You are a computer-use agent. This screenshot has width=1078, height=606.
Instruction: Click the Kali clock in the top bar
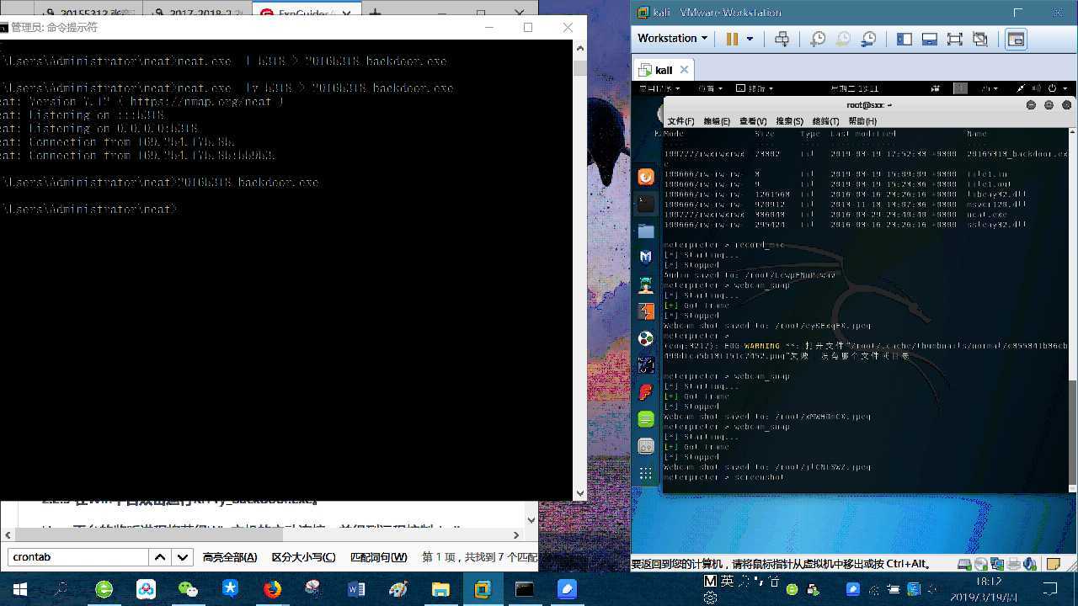click(x=854, y=88)
